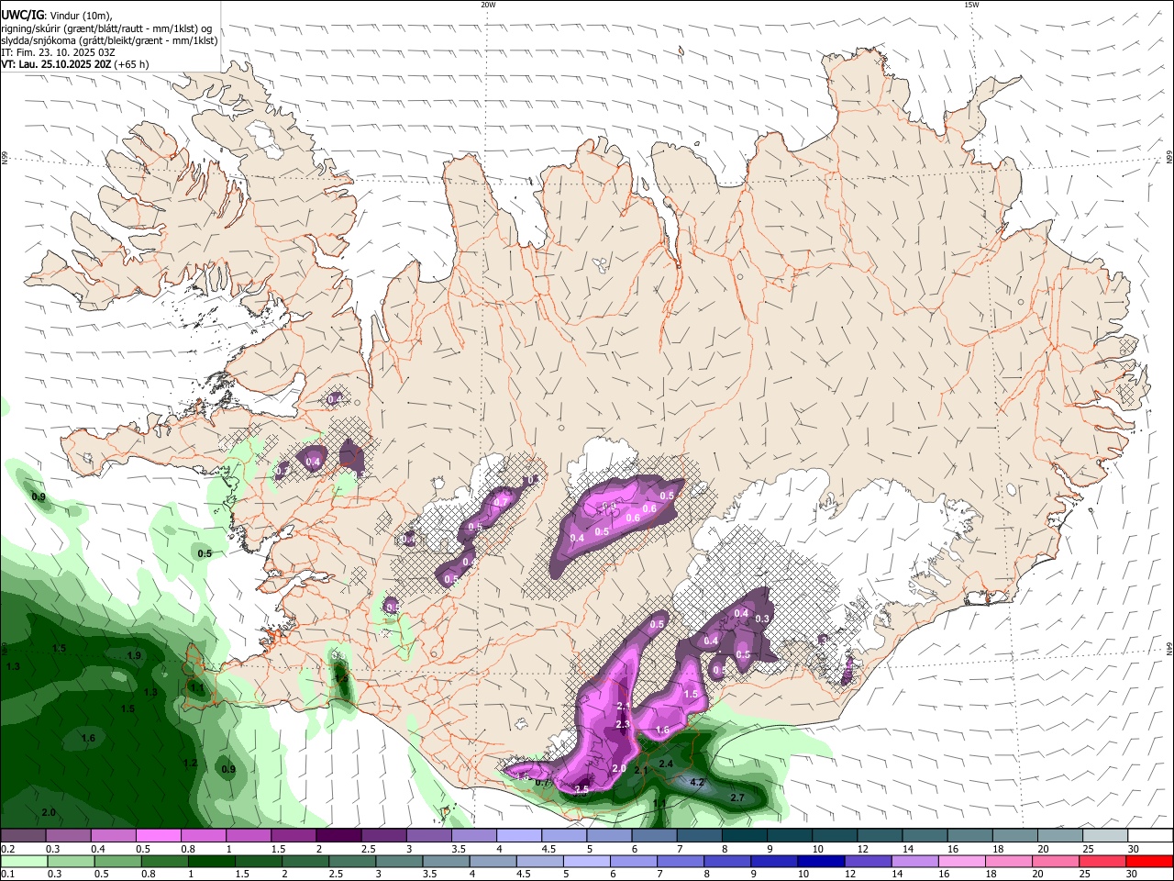Click the '64N' latitude label on right edge
The width and height of the screenshot is (1174, 881).
pos(1169,647)
